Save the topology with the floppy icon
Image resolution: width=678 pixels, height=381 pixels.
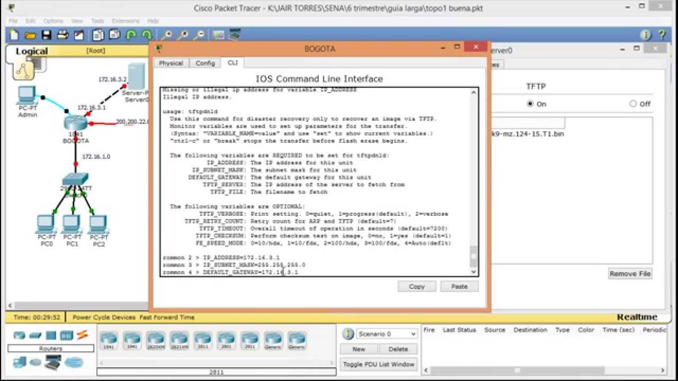point(47,35)
